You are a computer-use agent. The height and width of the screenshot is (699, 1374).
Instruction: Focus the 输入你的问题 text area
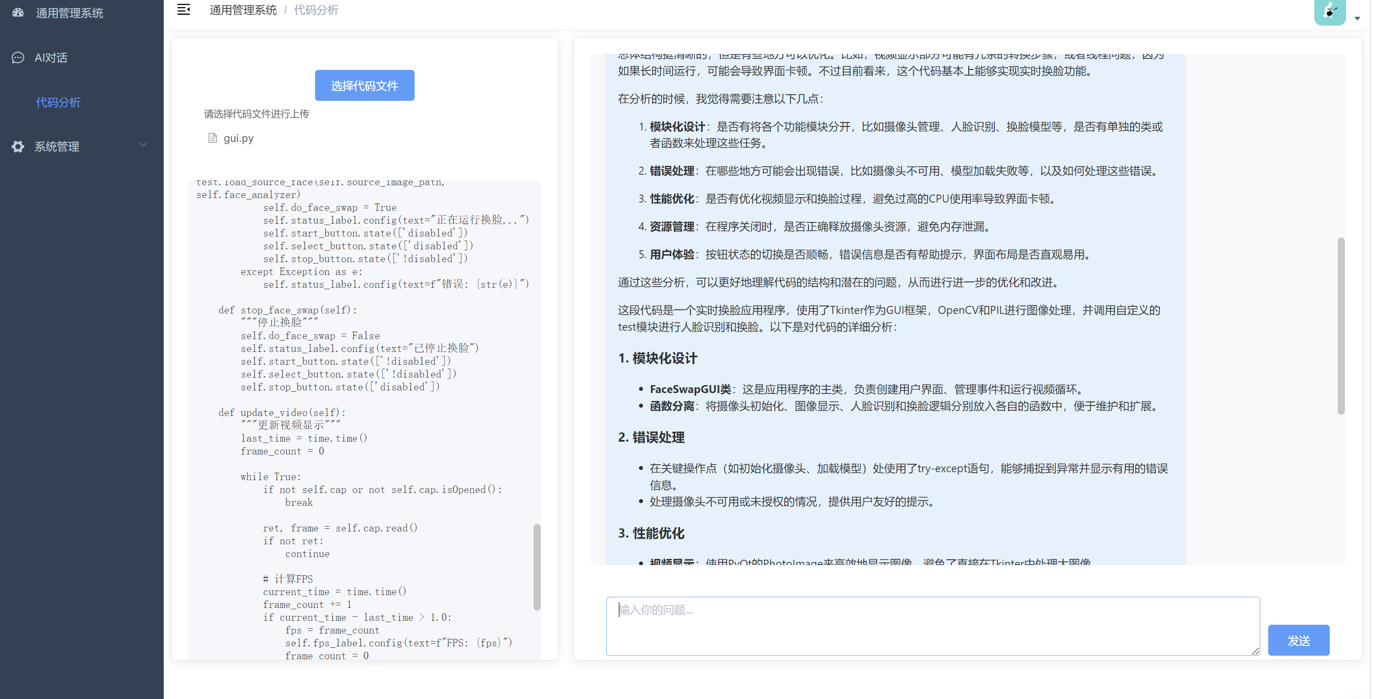[x=932, y=626]
